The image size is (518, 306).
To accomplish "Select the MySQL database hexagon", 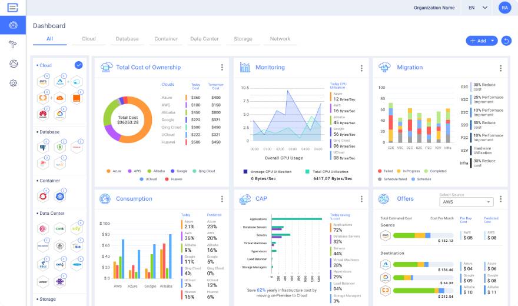I will pos(60,164).
